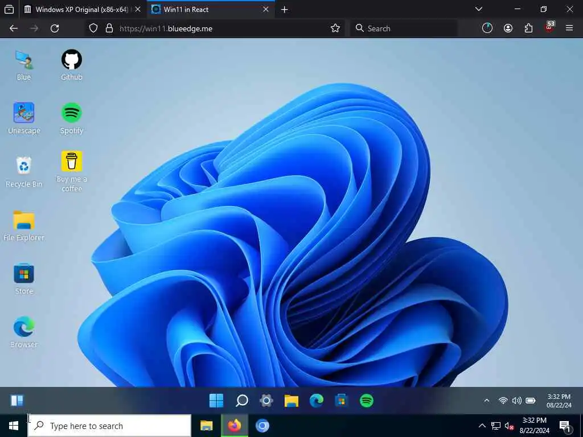Click the Type here to search box
Viewport: 583px width, 437px height.
[x=109, y=426]
